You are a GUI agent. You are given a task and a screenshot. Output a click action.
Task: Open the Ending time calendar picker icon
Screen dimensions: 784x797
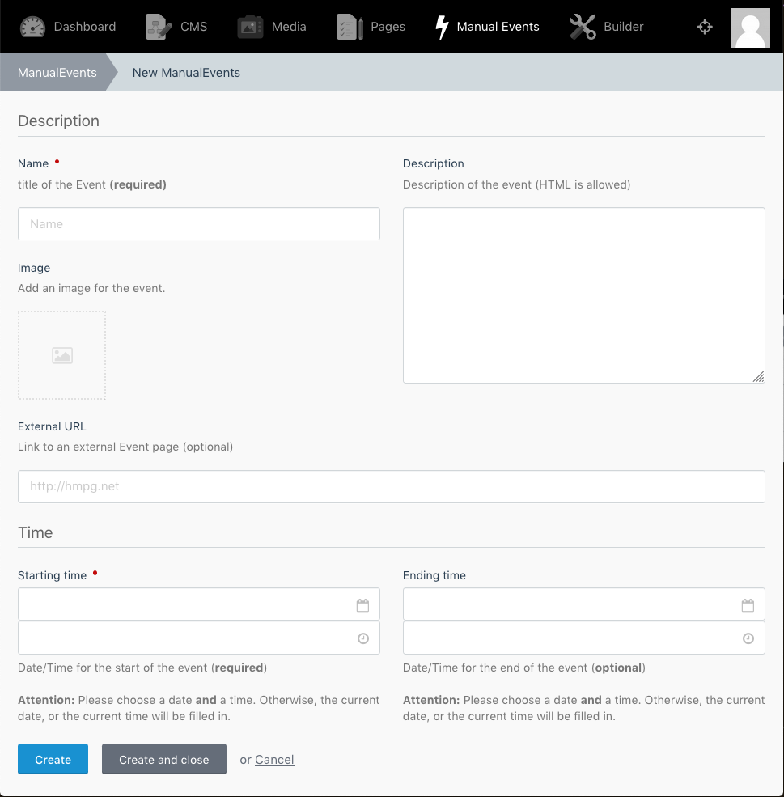[x=748, y=605]
